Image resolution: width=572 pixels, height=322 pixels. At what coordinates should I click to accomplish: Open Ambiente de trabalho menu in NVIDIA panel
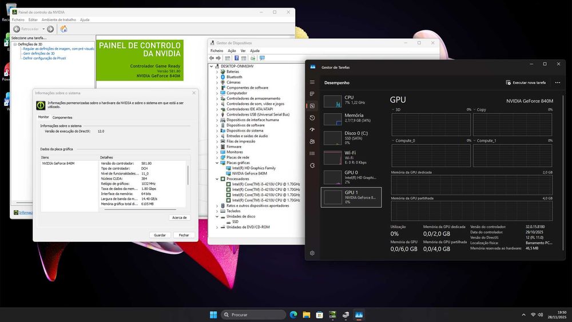[59, 19]
